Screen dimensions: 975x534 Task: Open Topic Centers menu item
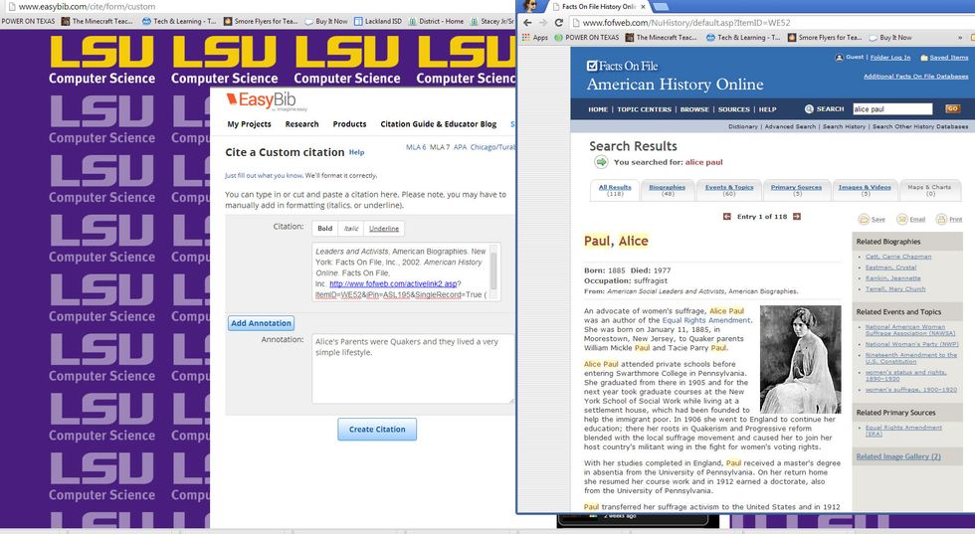coord(644,109)
